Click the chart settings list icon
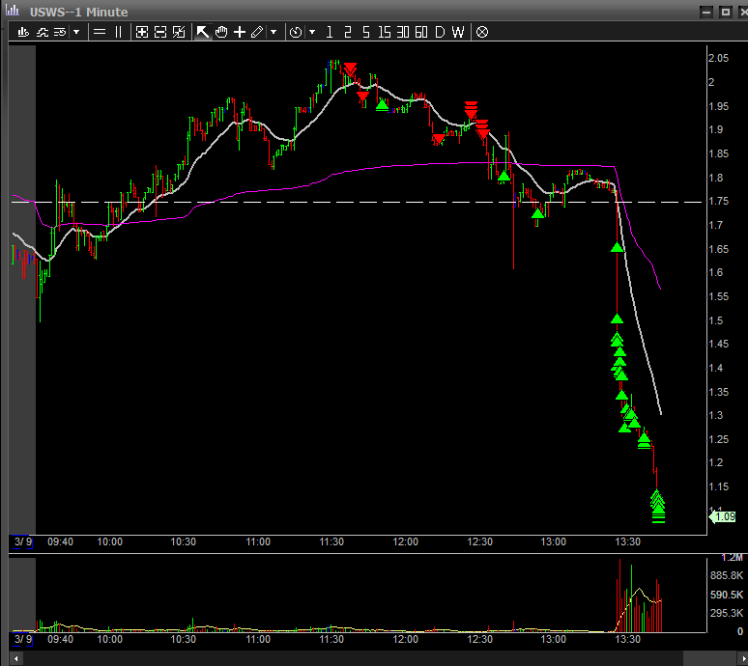This screenshot has width=748, height=666. click(60, 32)
